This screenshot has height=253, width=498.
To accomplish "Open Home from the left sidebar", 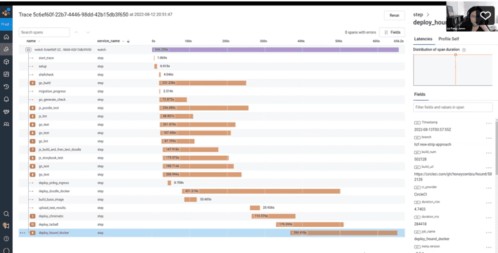I will tap(6, 37).
